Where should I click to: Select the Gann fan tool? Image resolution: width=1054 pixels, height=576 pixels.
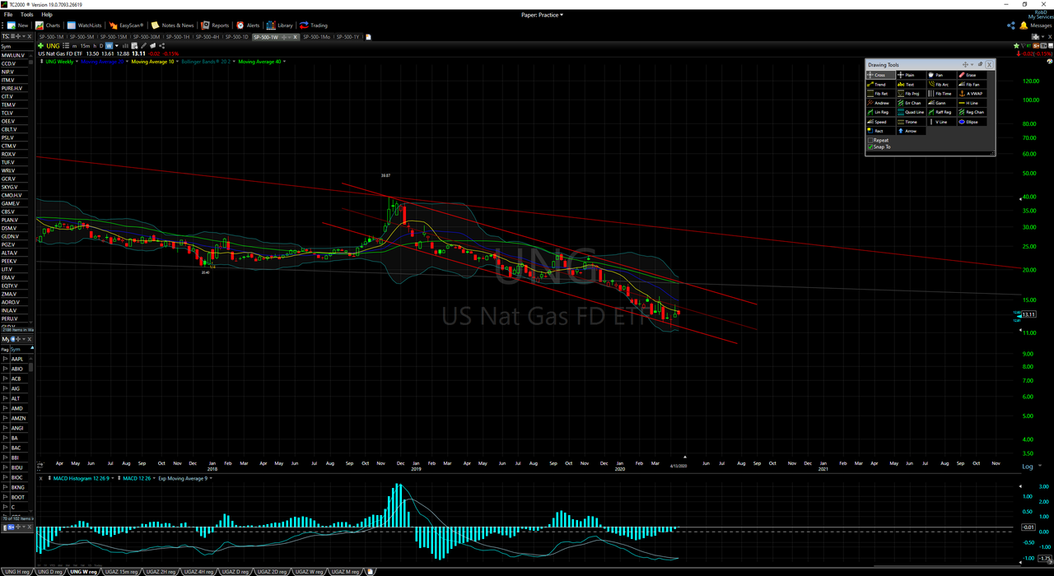point(940,103)
